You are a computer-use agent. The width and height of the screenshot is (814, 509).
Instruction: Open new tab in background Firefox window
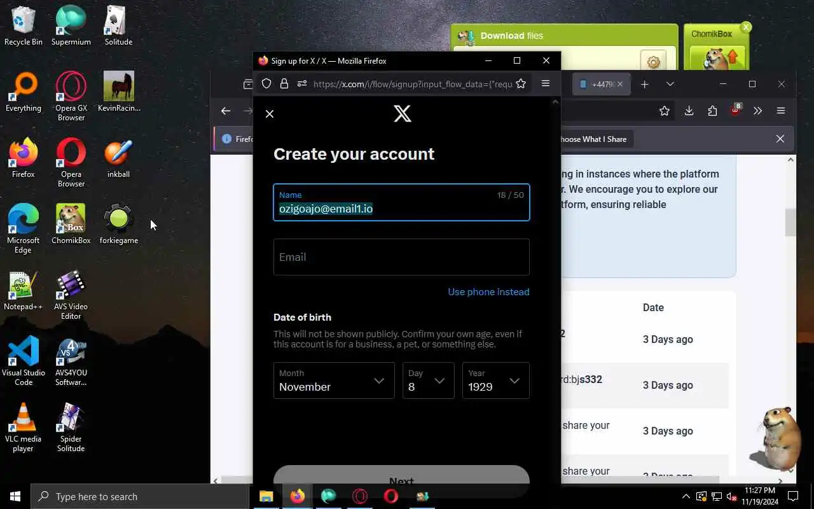point(644,84)
